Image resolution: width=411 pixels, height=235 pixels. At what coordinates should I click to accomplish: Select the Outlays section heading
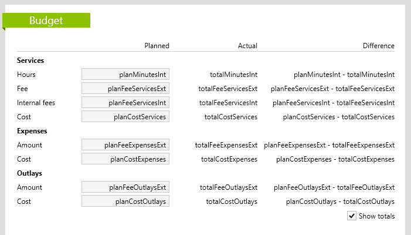click(x=29, y=173)
